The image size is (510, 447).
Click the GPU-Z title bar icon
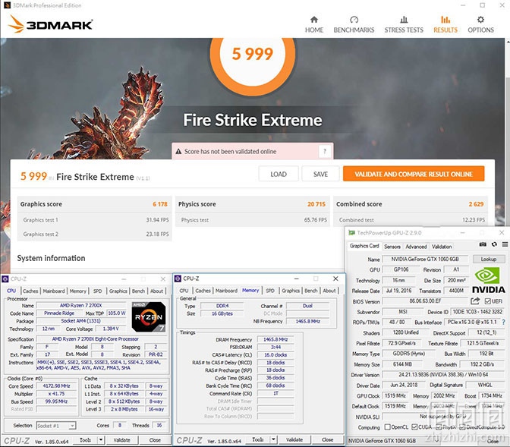tap(351, 233)
